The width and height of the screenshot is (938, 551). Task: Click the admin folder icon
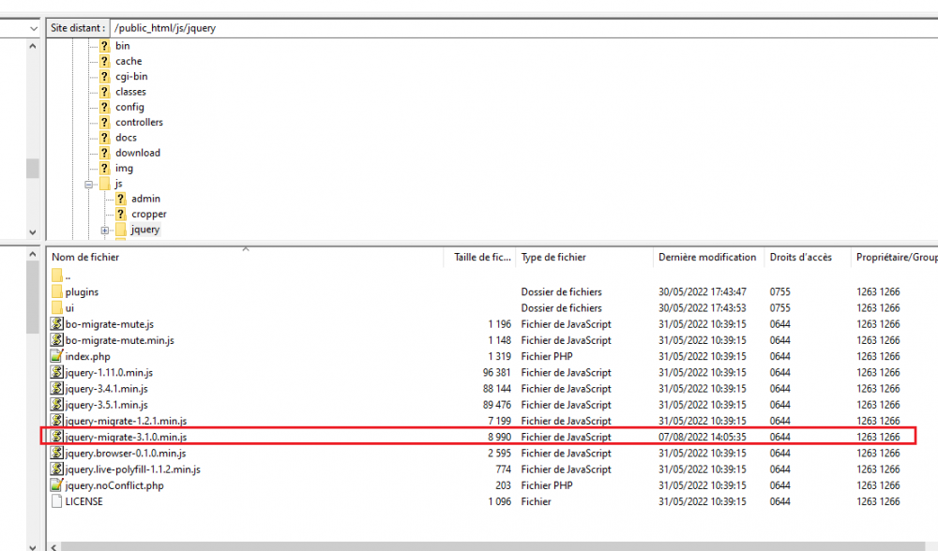[x=121, y=199]
